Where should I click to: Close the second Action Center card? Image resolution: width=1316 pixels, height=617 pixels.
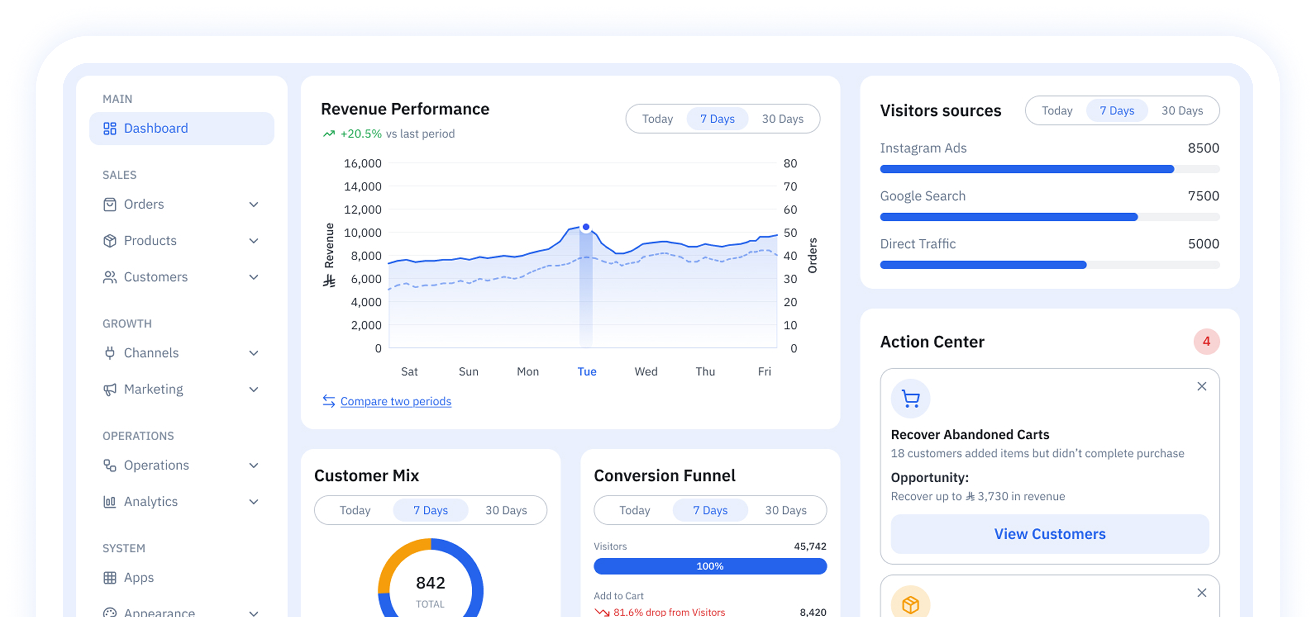click(1202, 592)
